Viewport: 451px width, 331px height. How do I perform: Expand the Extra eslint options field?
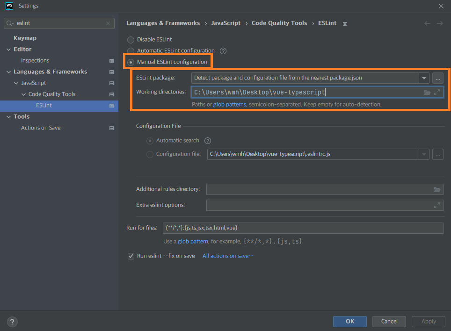click(437, 205)
